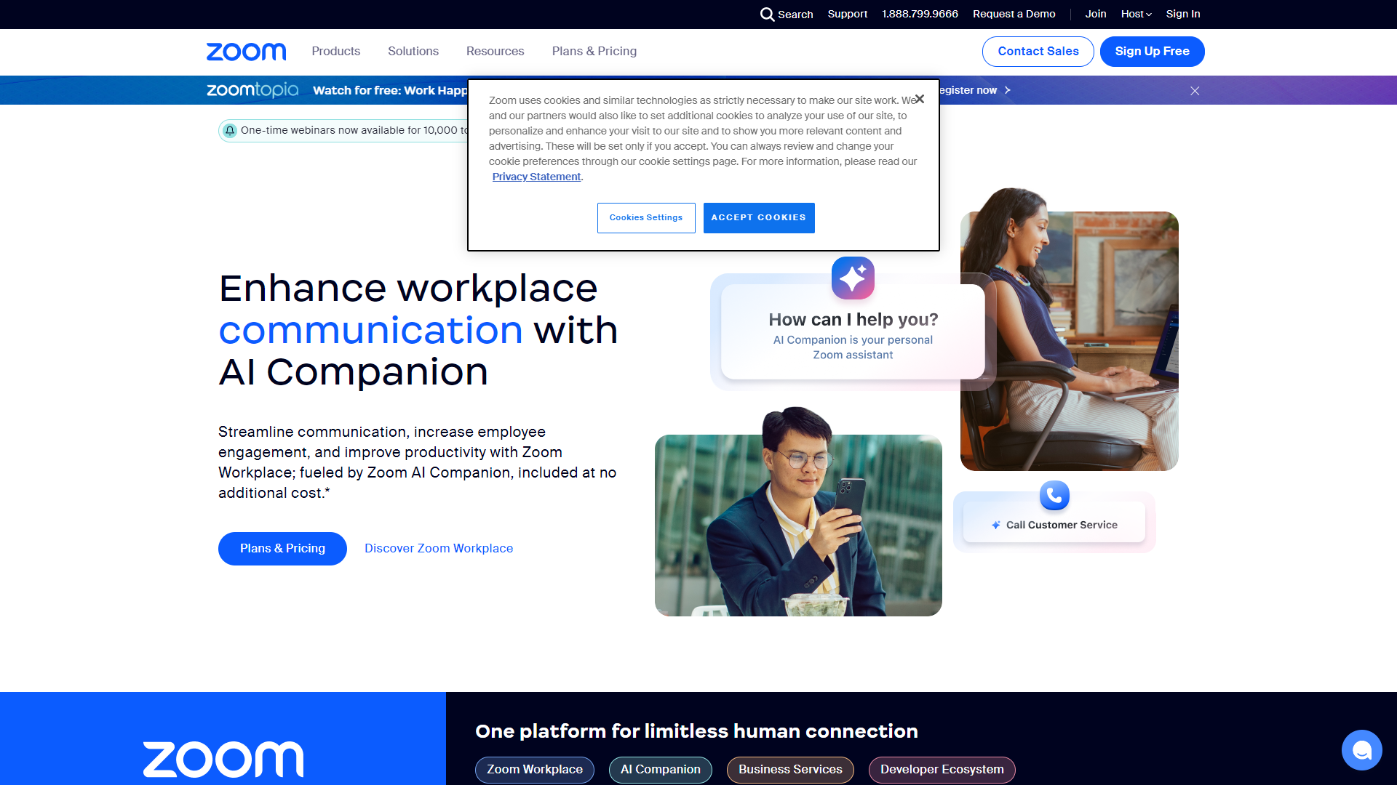
Task: Dismiss the top announcement bar
Action: click(x=1195, y=91)
